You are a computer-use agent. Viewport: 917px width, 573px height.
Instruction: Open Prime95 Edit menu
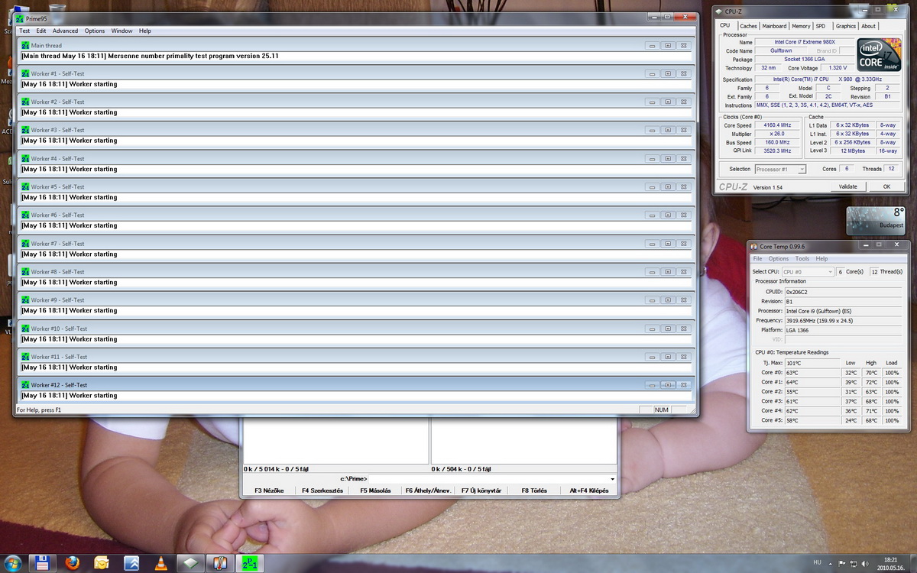point(41,31)
